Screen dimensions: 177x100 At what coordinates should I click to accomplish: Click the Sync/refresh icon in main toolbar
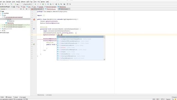pos(2,4)
